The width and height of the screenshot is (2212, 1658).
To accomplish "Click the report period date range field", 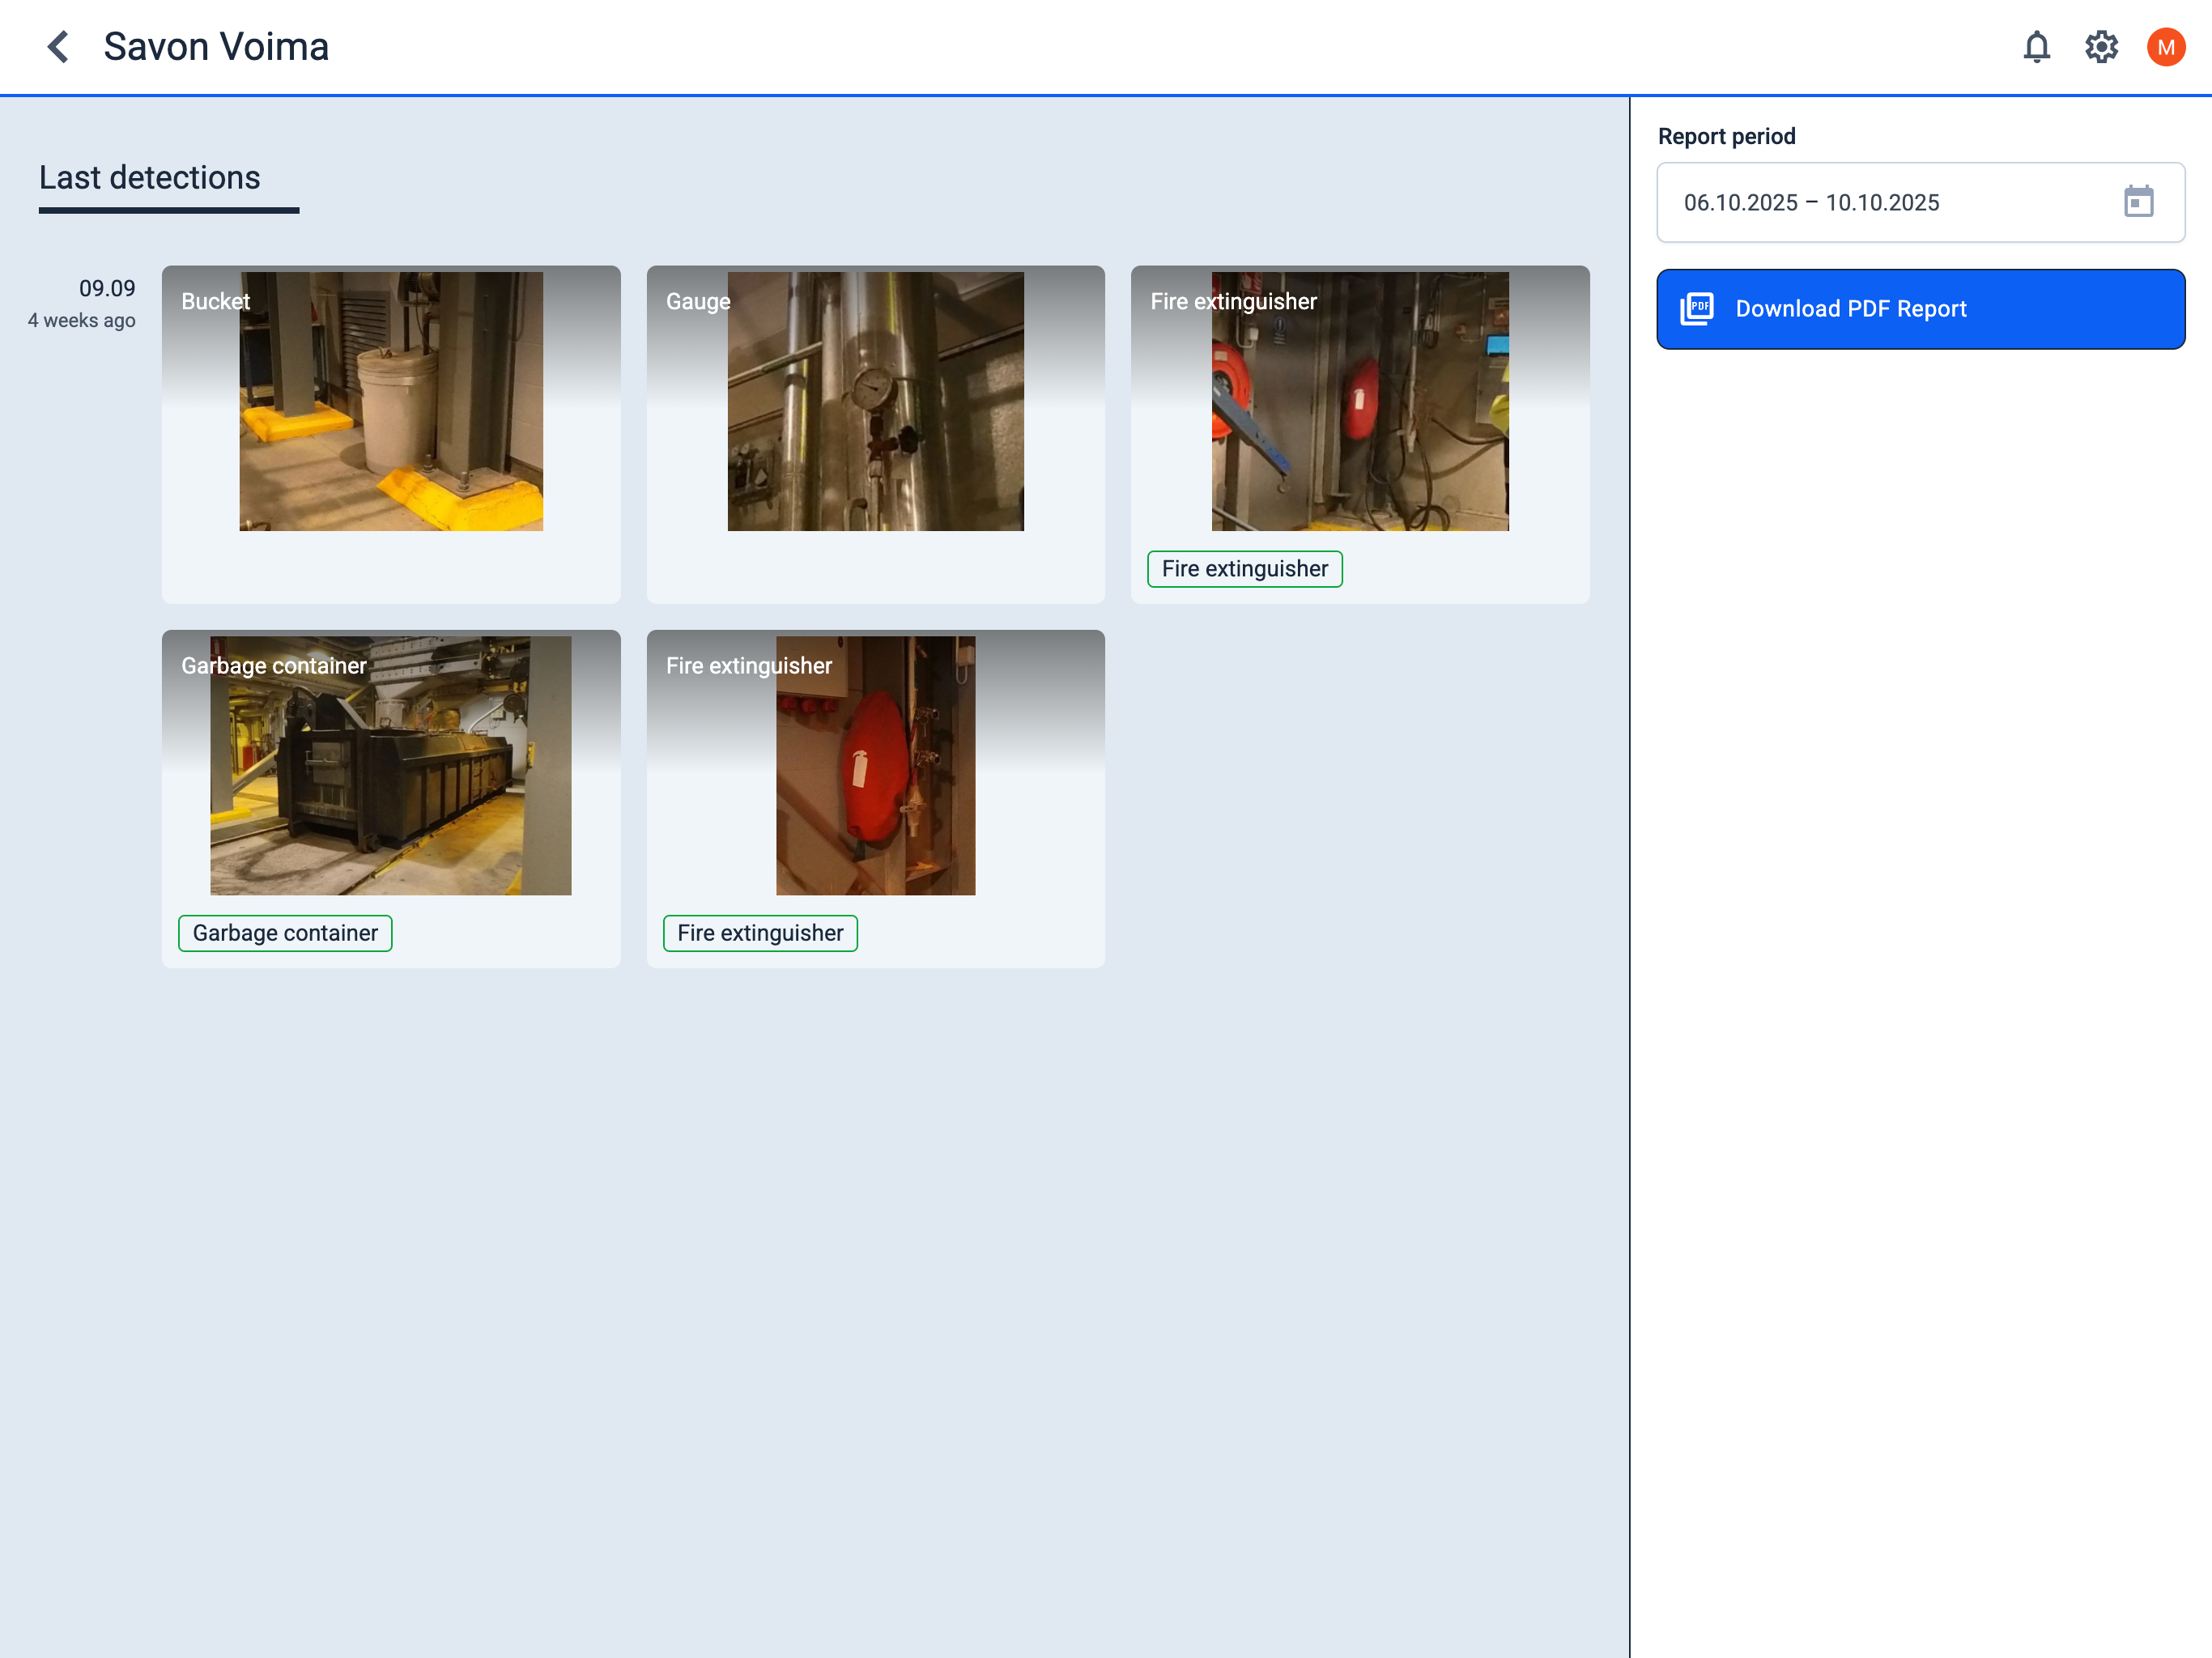I will pyautogui.click(x=1880, y=203).
